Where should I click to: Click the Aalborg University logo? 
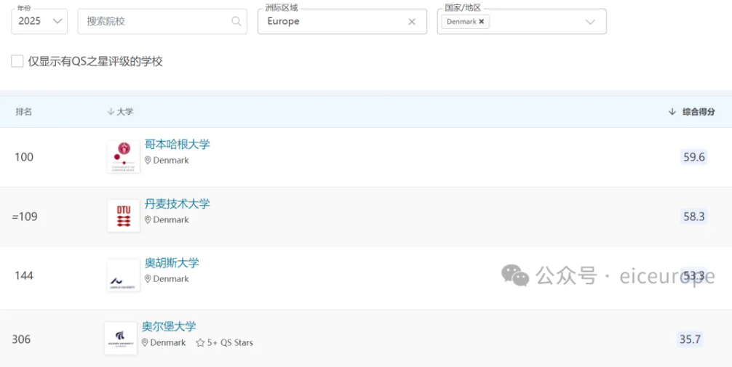click(121, 338)
